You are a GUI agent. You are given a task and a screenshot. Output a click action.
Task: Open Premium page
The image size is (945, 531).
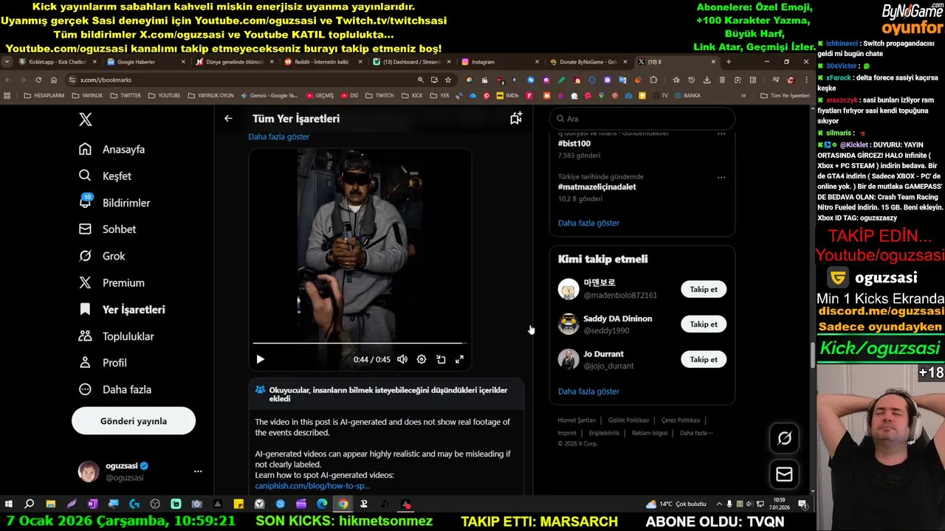pyautogui.click(x=111, y=282)
